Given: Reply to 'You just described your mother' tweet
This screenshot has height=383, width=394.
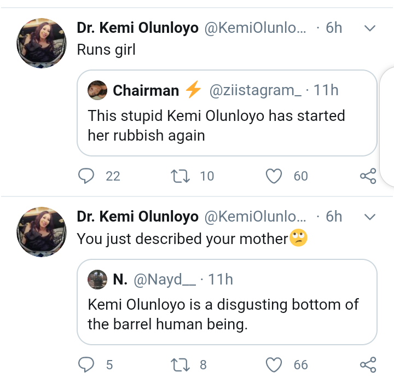Looking at the screenshot, I should coord(86,364).
